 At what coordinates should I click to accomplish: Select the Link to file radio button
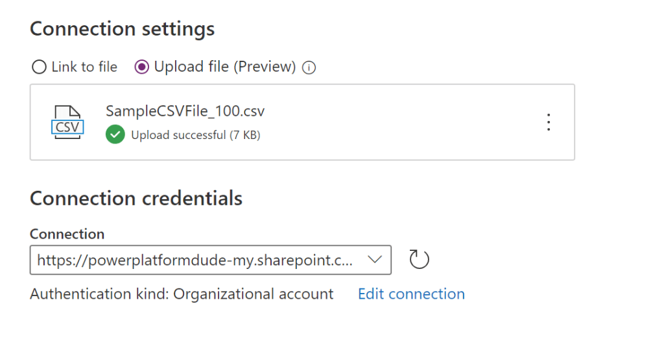[x=39, y=67]
